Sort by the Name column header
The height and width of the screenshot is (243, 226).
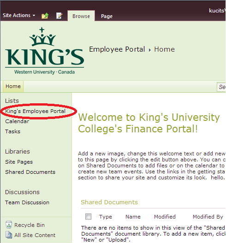133,217
